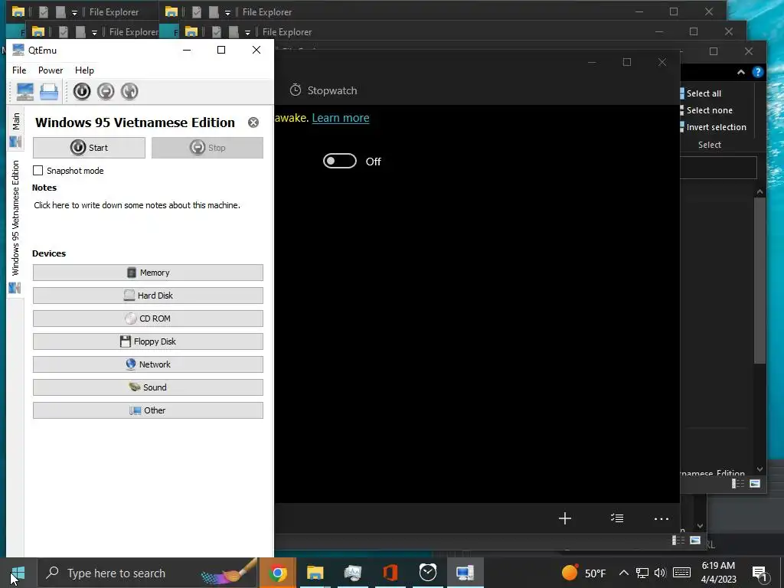
Task: Open File Explorer from the taskbar
Action: (315, 573)
